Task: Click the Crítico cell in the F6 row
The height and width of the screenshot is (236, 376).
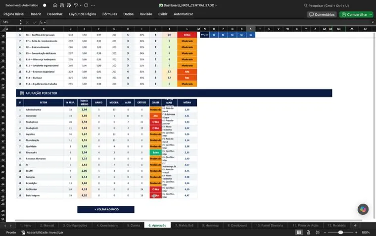Action: pyautogui.click(x=187, y=35)
